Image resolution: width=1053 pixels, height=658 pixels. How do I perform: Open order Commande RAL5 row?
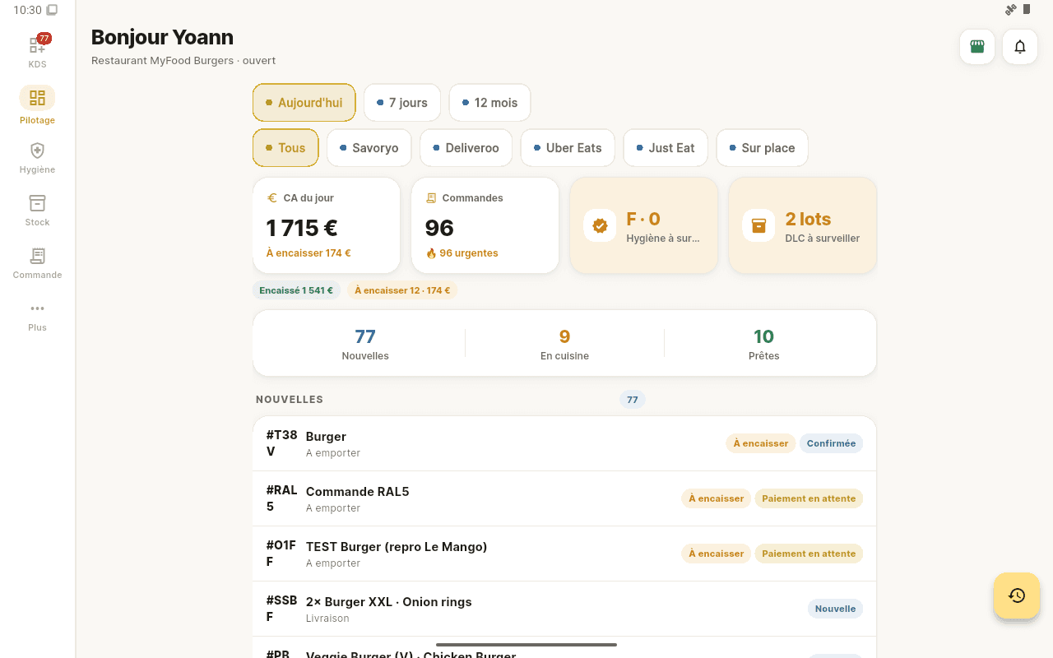click(564, 498)
